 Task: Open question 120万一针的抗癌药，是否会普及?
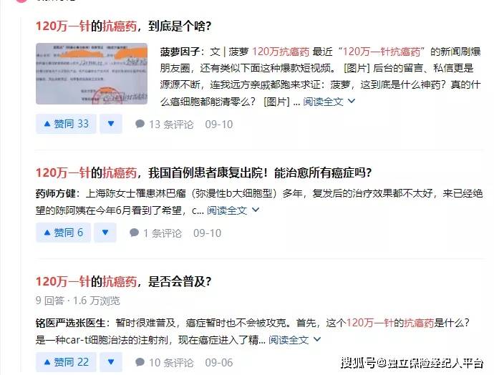(123, 281)
